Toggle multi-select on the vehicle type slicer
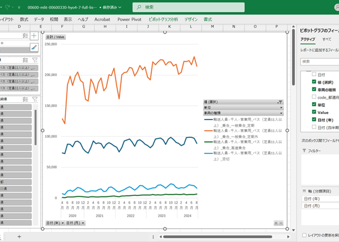The width and height of the screenshot is (339, 242). [x=25, y=60]
